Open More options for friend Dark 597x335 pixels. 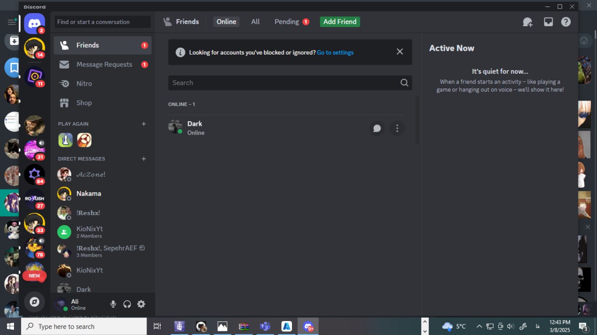[397, 128]
